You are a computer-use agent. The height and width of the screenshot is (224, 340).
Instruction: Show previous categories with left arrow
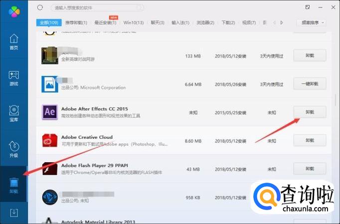tap(274, 22)
